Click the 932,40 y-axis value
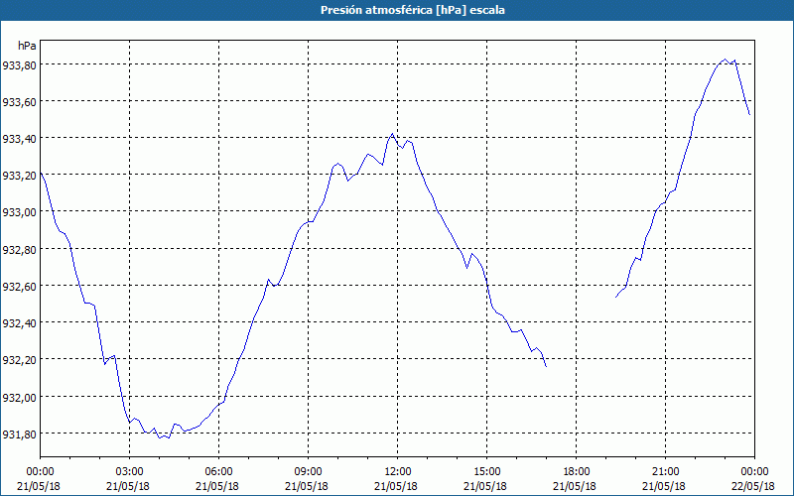This screenshot has width=794, height=496. pos(19,323)
